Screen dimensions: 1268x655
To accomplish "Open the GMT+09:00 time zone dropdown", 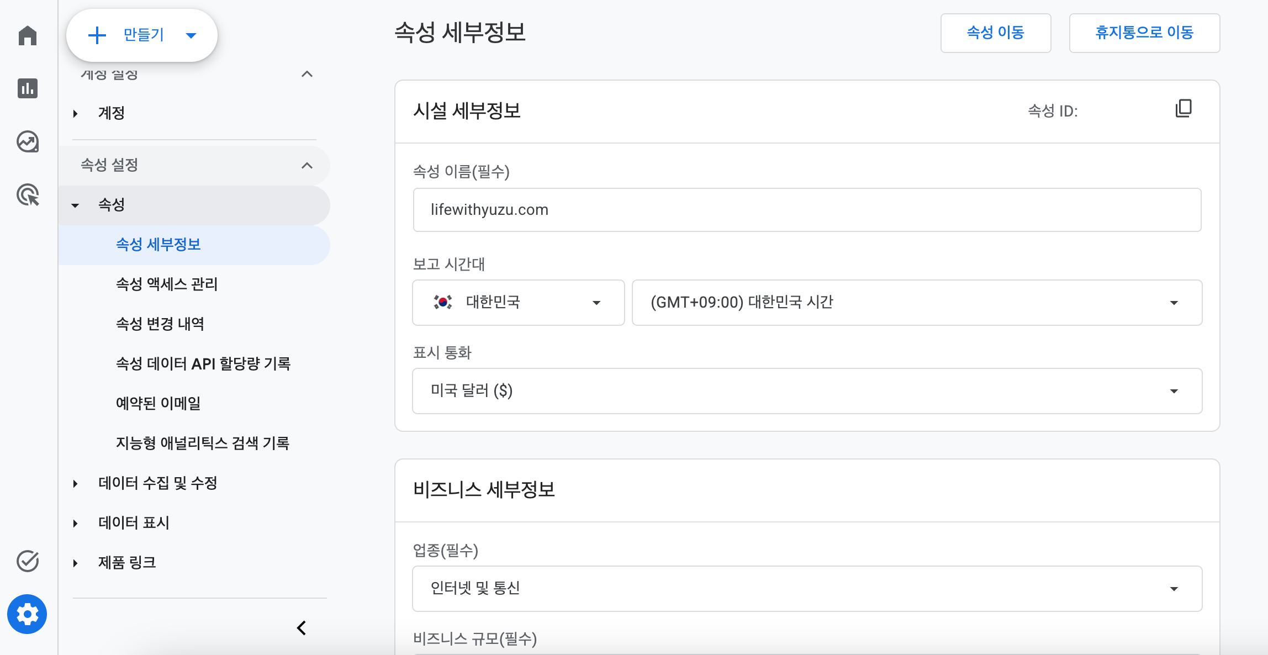I will (x=917, y=303).
